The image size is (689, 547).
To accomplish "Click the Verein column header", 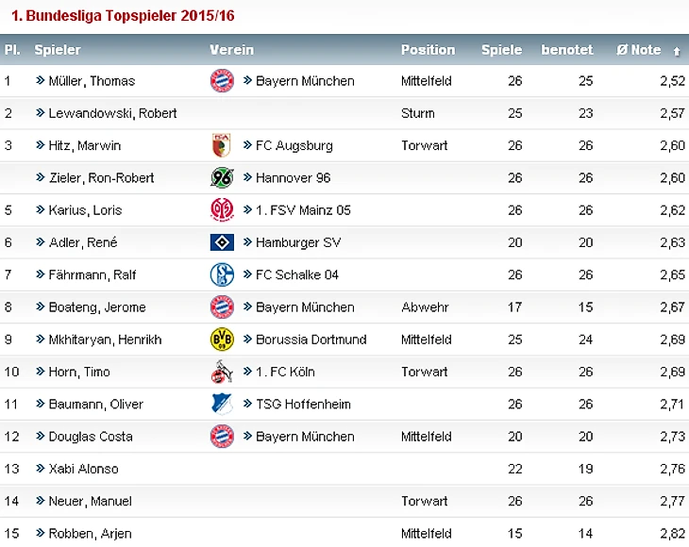I will tap(231, 50).
